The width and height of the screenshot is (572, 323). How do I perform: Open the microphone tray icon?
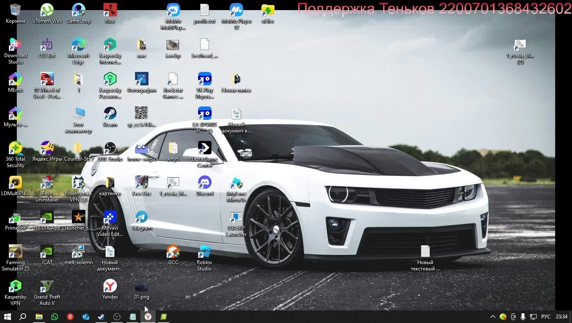pos(523,317)
